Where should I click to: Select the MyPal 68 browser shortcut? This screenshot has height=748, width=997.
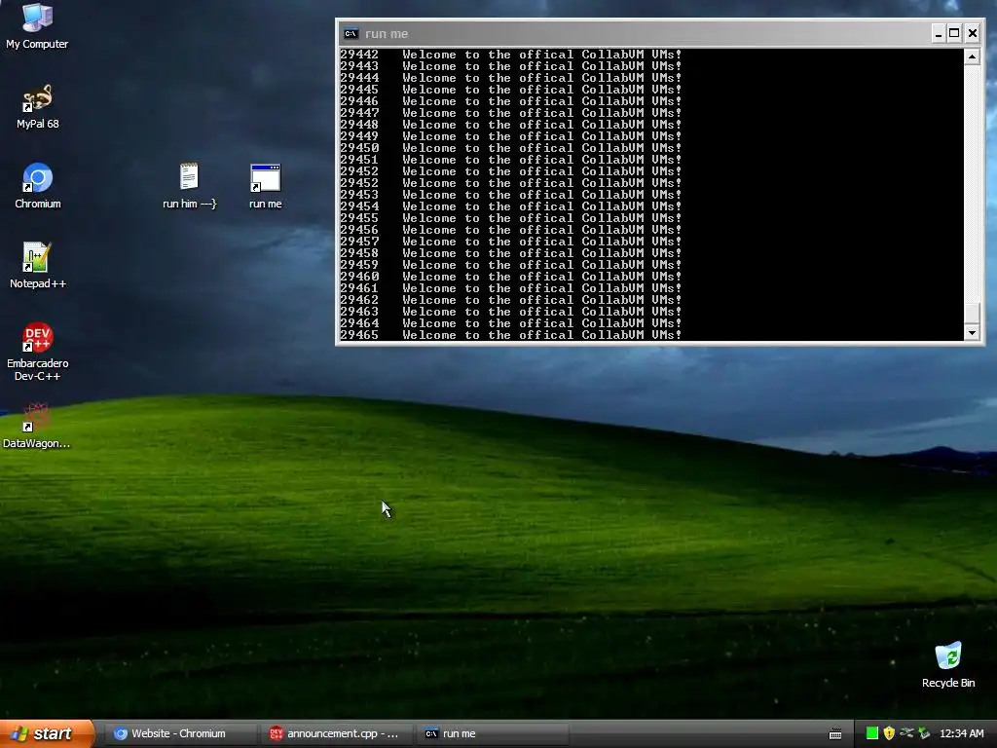click(x=37, y=106)
